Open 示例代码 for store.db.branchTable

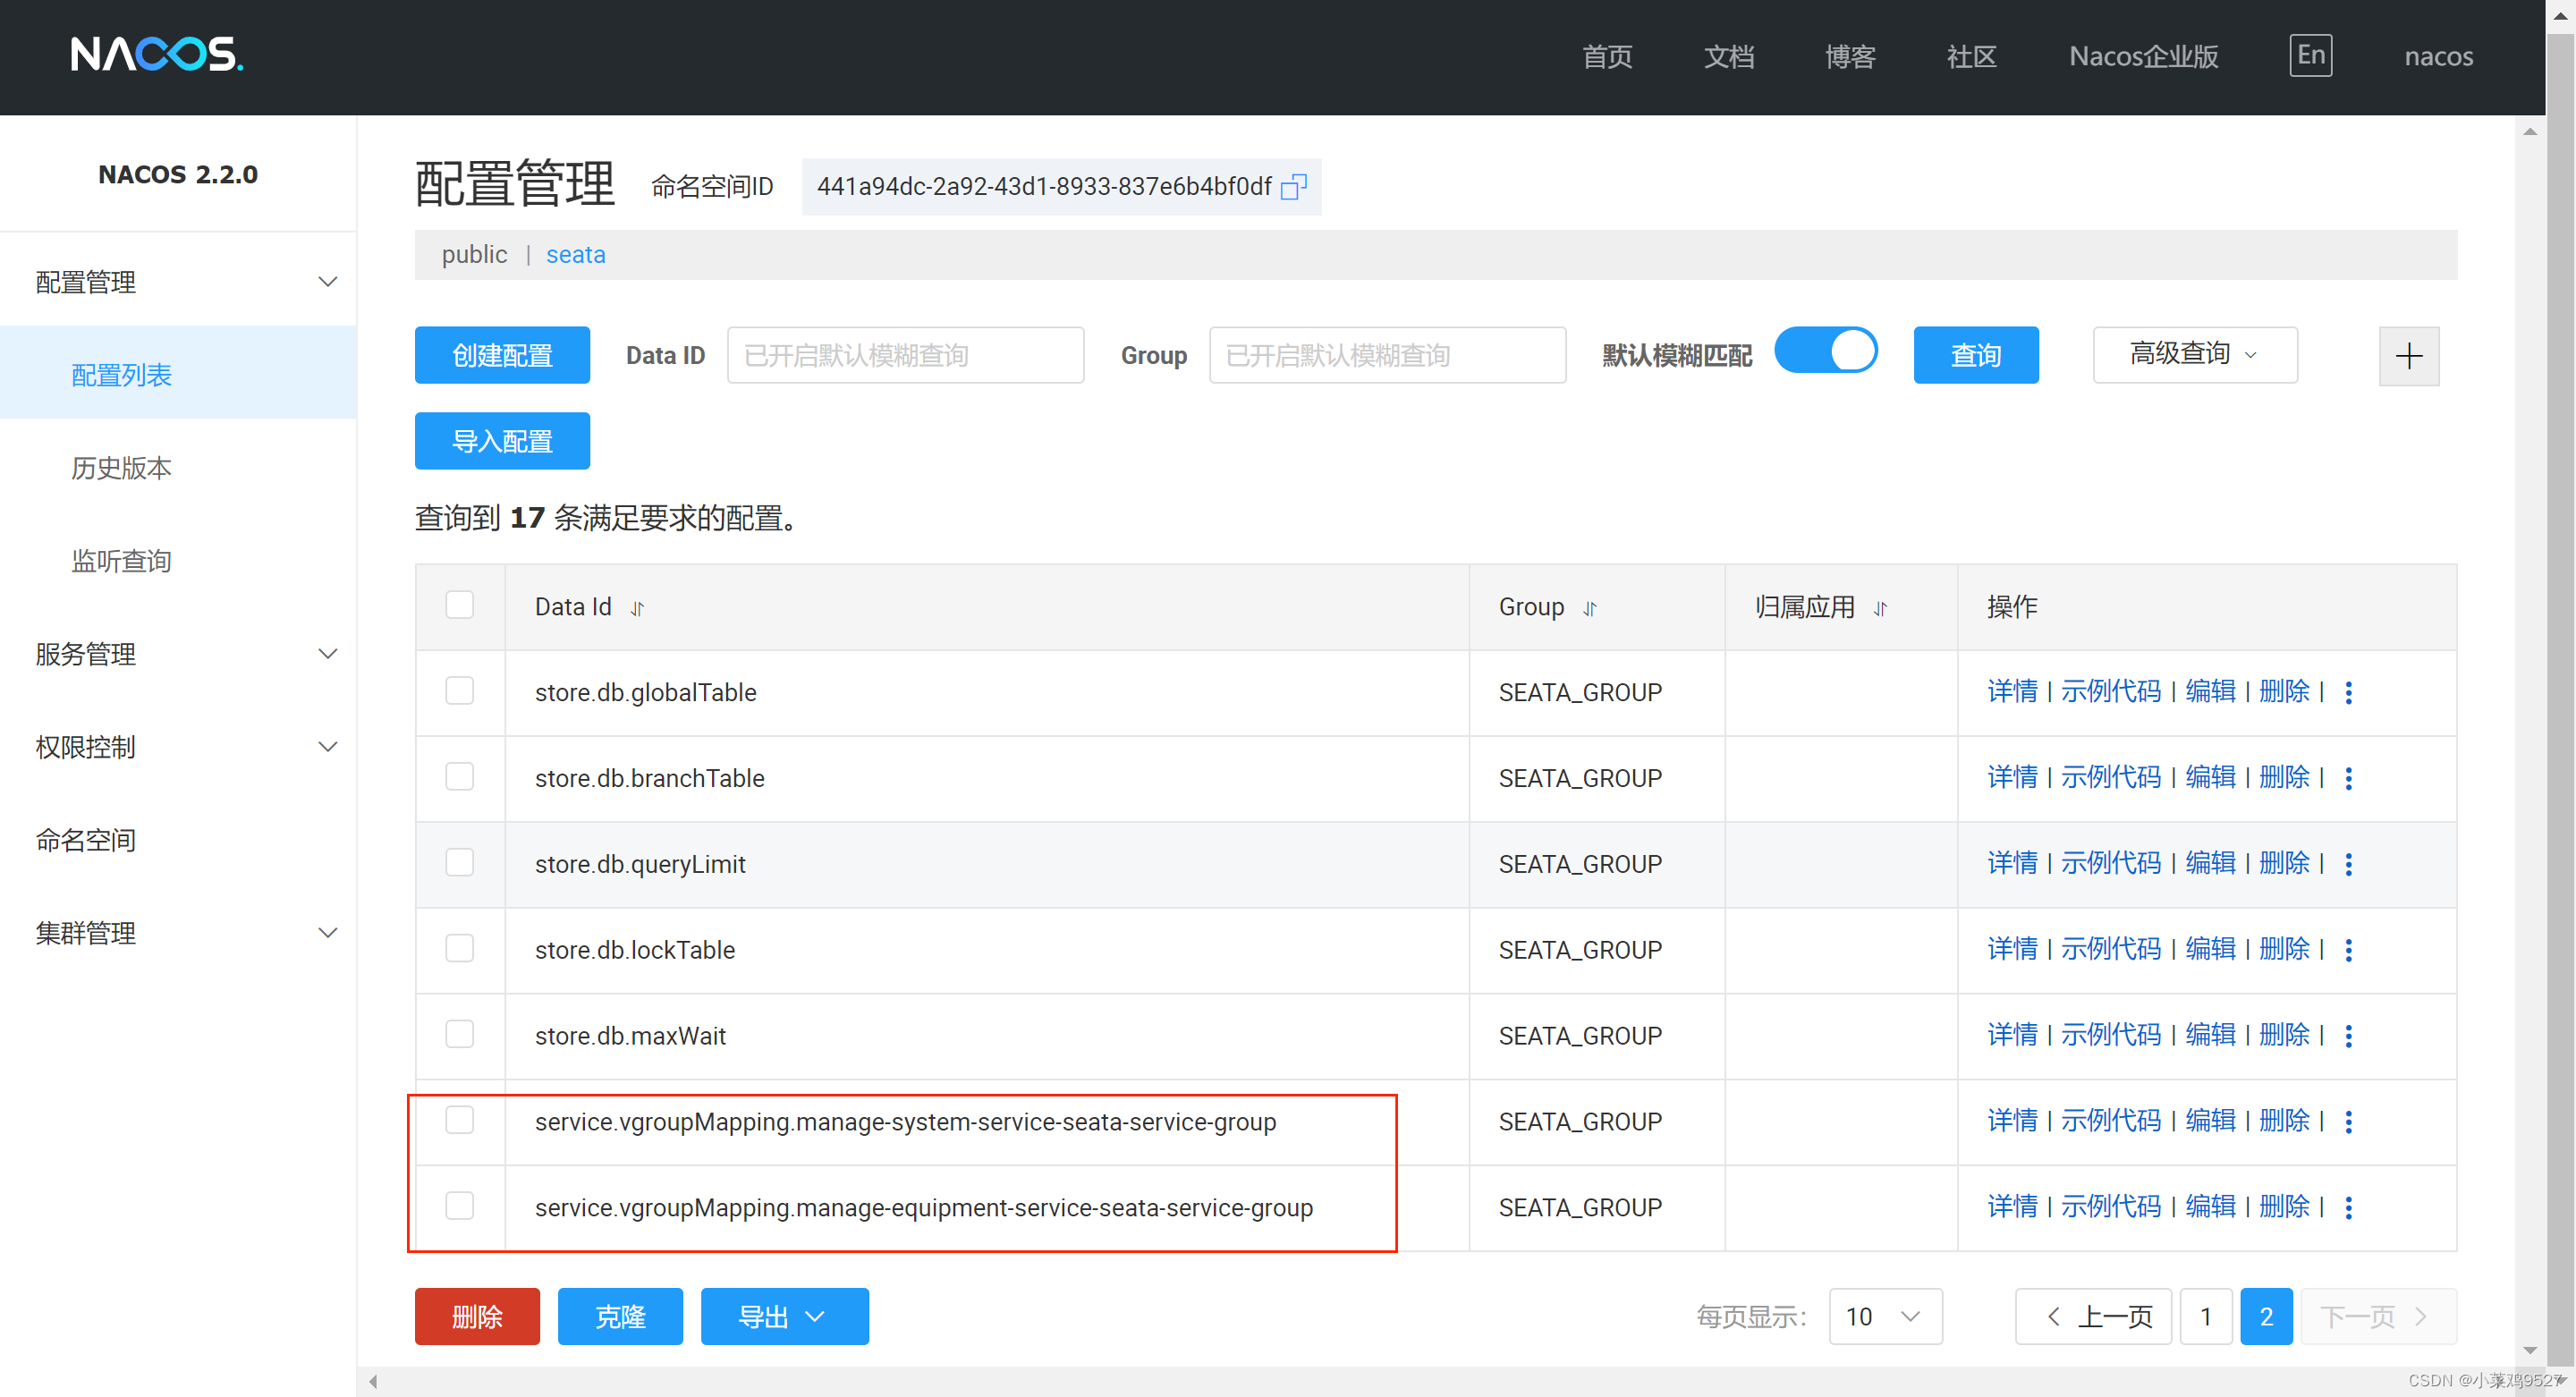point(2110,777)
